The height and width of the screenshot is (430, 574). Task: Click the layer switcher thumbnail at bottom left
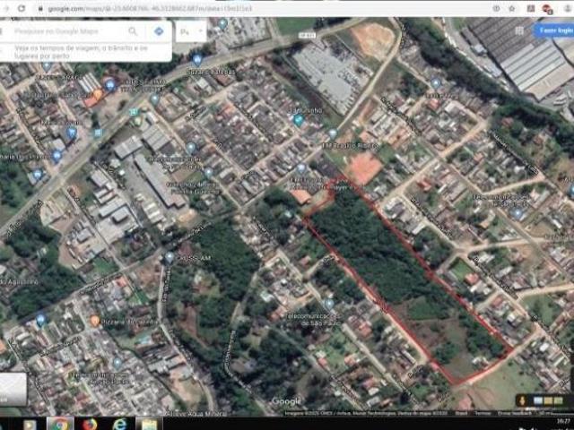pos(13,389)
